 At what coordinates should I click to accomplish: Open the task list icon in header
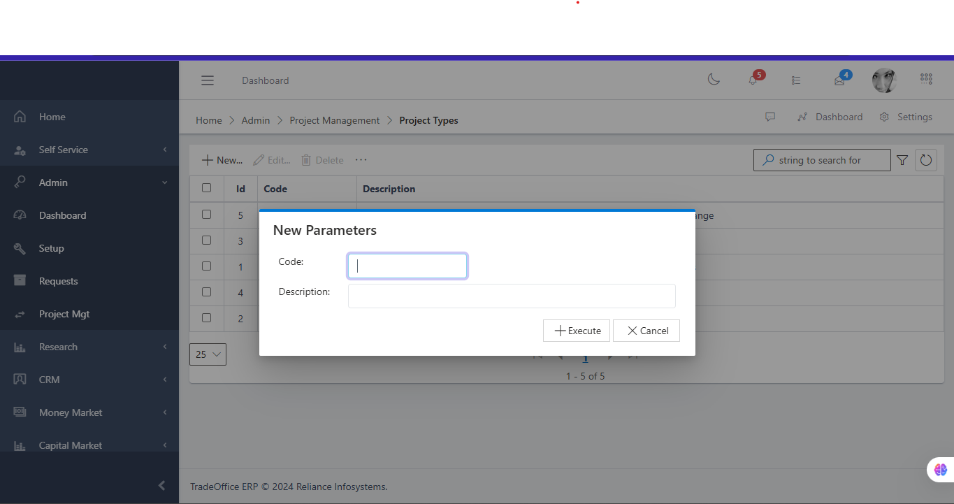(x=796, y=80)
